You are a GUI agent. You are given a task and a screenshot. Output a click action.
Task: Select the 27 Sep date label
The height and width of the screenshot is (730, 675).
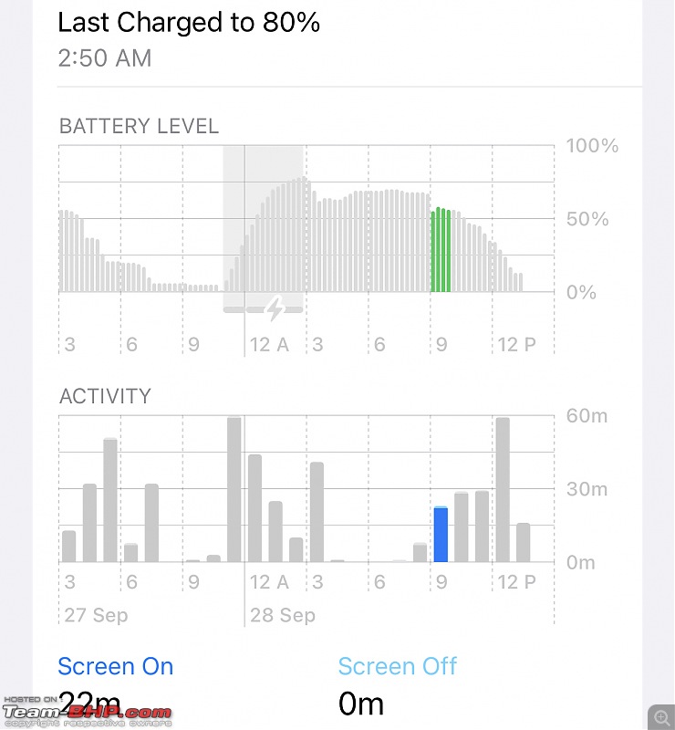(96, 615)
